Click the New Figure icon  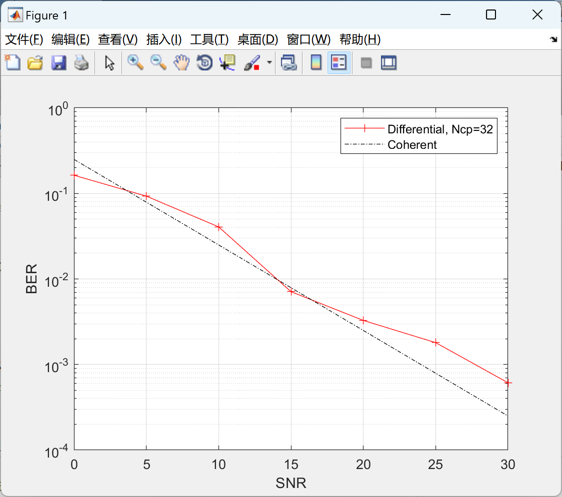12,62
